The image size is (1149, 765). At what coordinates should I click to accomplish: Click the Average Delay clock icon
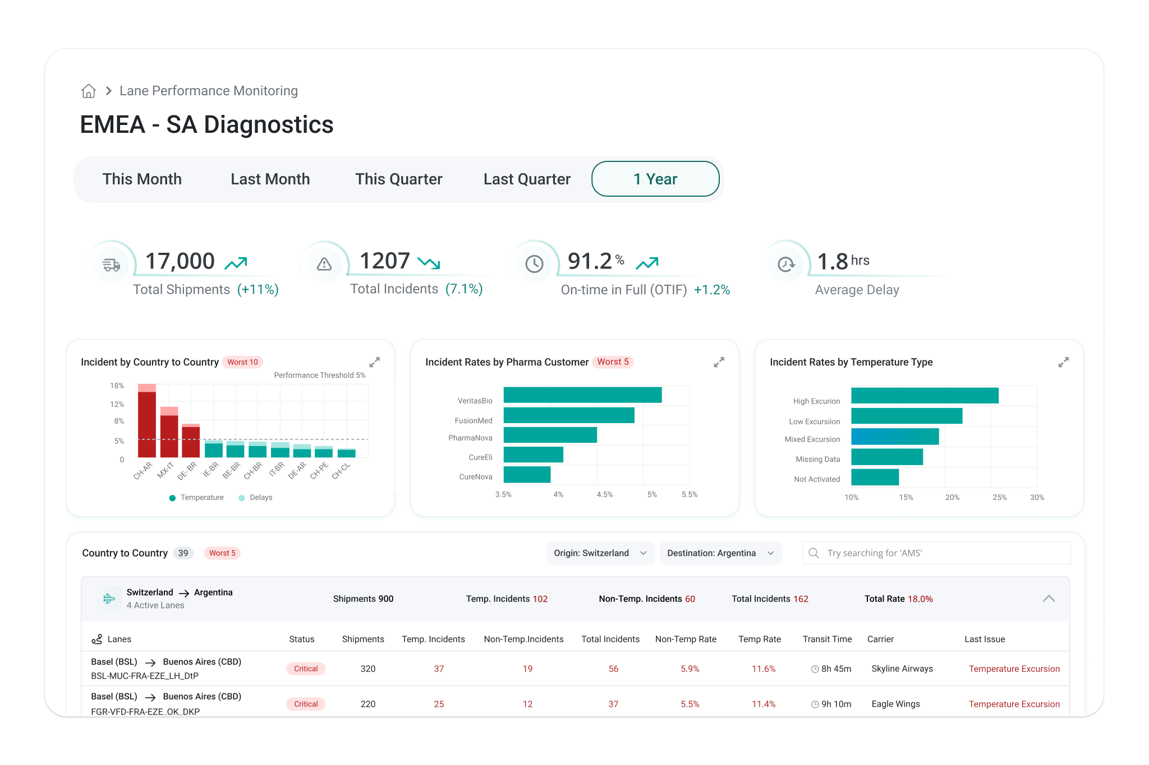tap(786, 264)
